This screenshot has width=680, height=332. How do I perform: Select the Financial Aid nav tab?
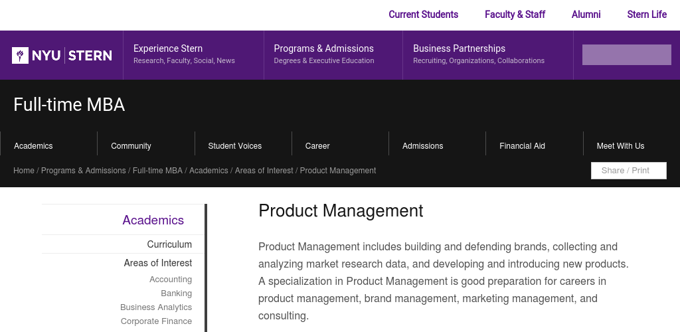(x=522, y=146)
